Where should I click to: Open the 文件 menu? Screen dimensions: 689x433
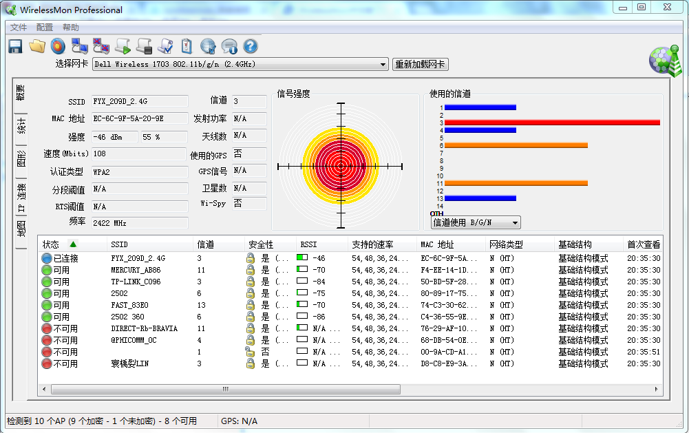(x=19, y=28)
